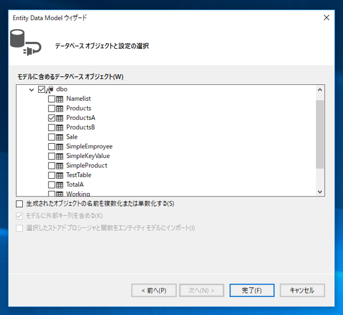Check the SimpleProduct table checkbox
This screenshot has width=343, height=315.
(x=51, y=166)
